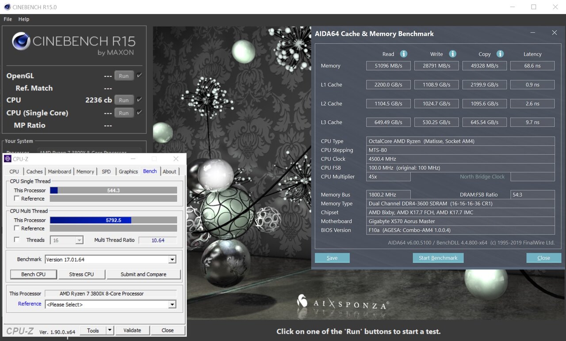
Task: Expand the Tools dropdown arrow in CPU-Z
Action: point(110,330)
